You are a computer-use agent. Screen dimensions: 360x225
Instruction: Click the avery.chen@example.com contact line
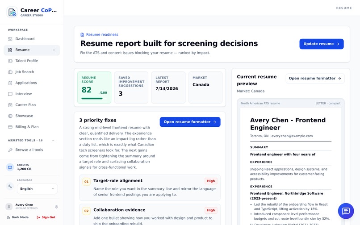[281, 136]
